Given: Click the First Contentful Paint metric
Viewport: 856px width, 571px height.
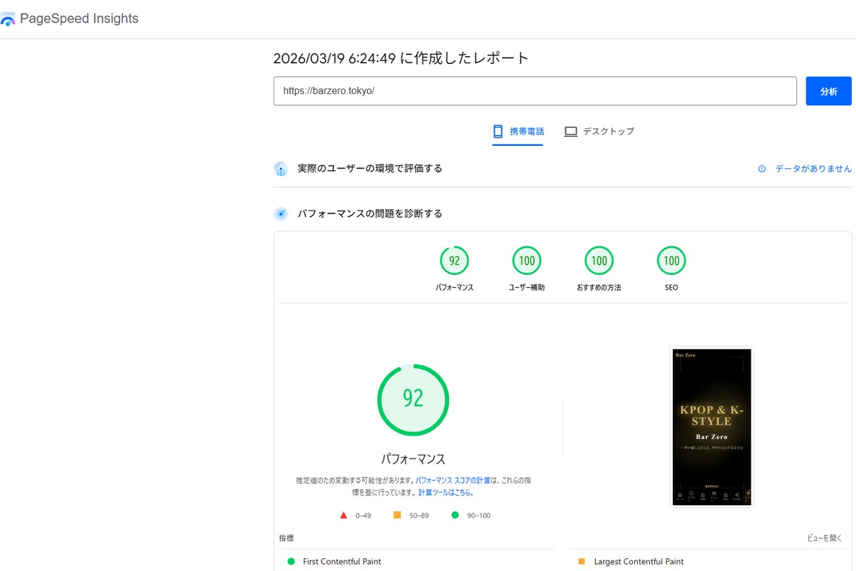Looking at the screenshot, I should pyautogui.click(x=342, y=561).
